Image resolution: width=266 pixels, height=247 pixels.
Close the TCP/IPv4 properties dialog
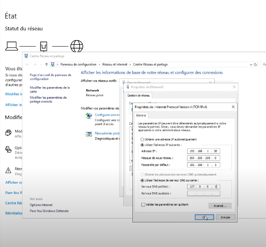pos(233,107)
